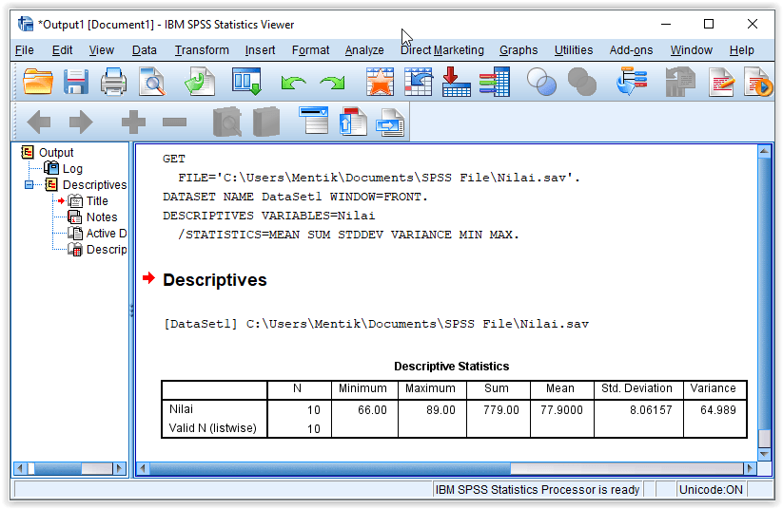Click the Designate Window icon
The height and width of the screenshot is (509, 783).
coord(632,82)
